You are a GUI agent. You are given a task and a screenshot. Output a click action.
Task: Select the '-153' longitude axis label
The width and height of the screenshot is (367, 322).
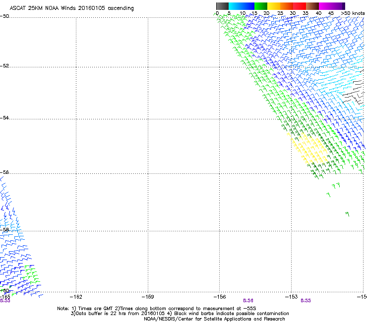coord(292,297)
